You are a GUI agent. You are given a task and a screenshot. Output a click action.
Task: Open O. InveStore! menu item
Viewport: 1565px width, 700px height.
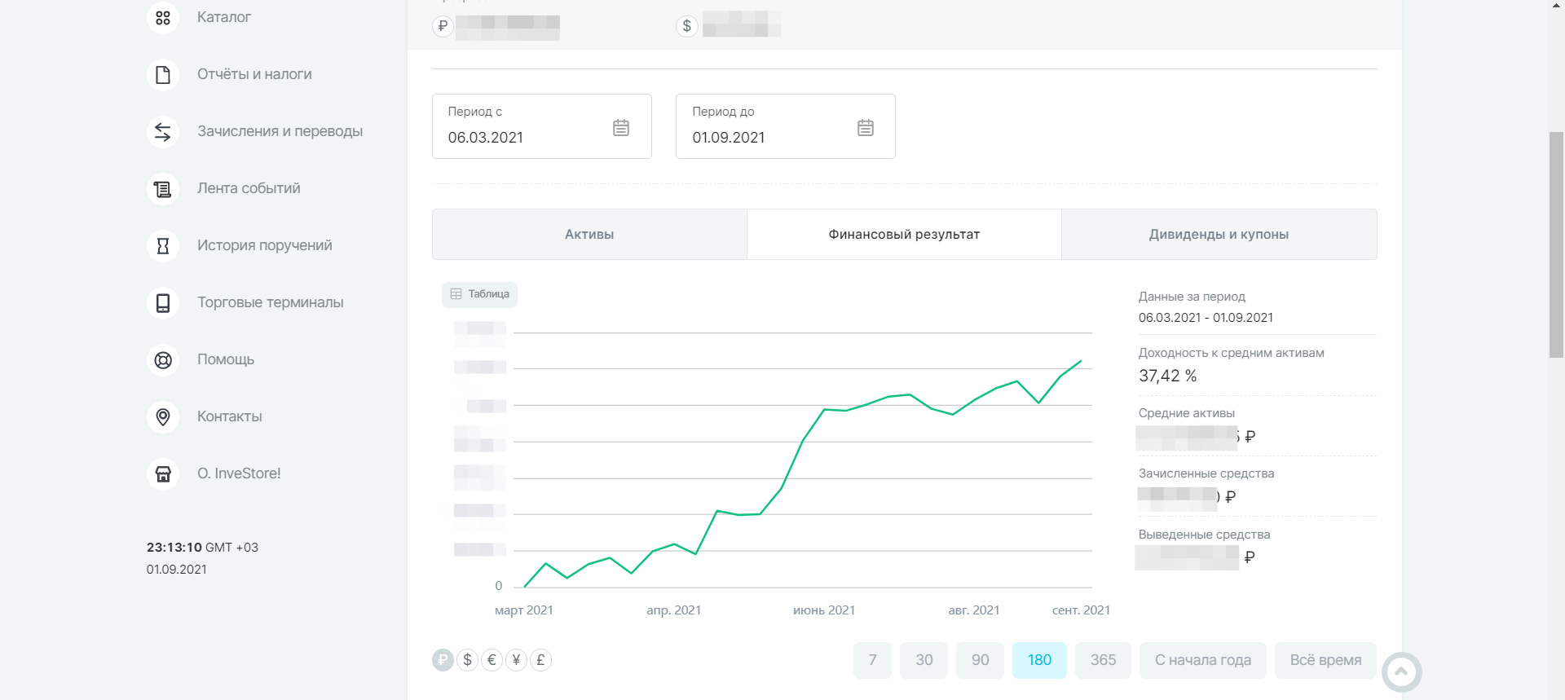239,473
